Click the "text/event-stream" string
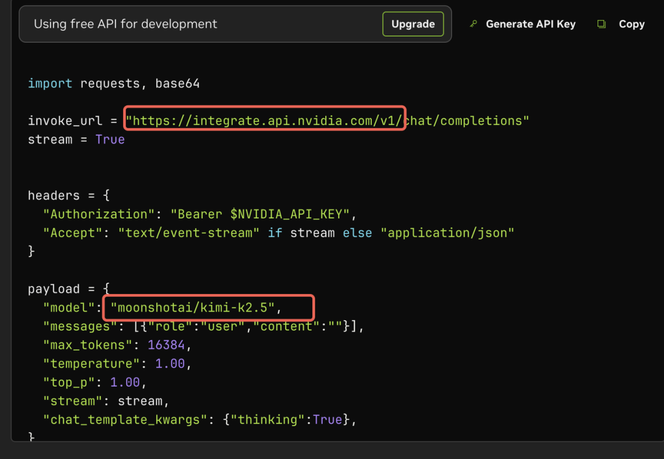Image resolution: width=664 pixels, height=459 pixels. click(189, 233)
